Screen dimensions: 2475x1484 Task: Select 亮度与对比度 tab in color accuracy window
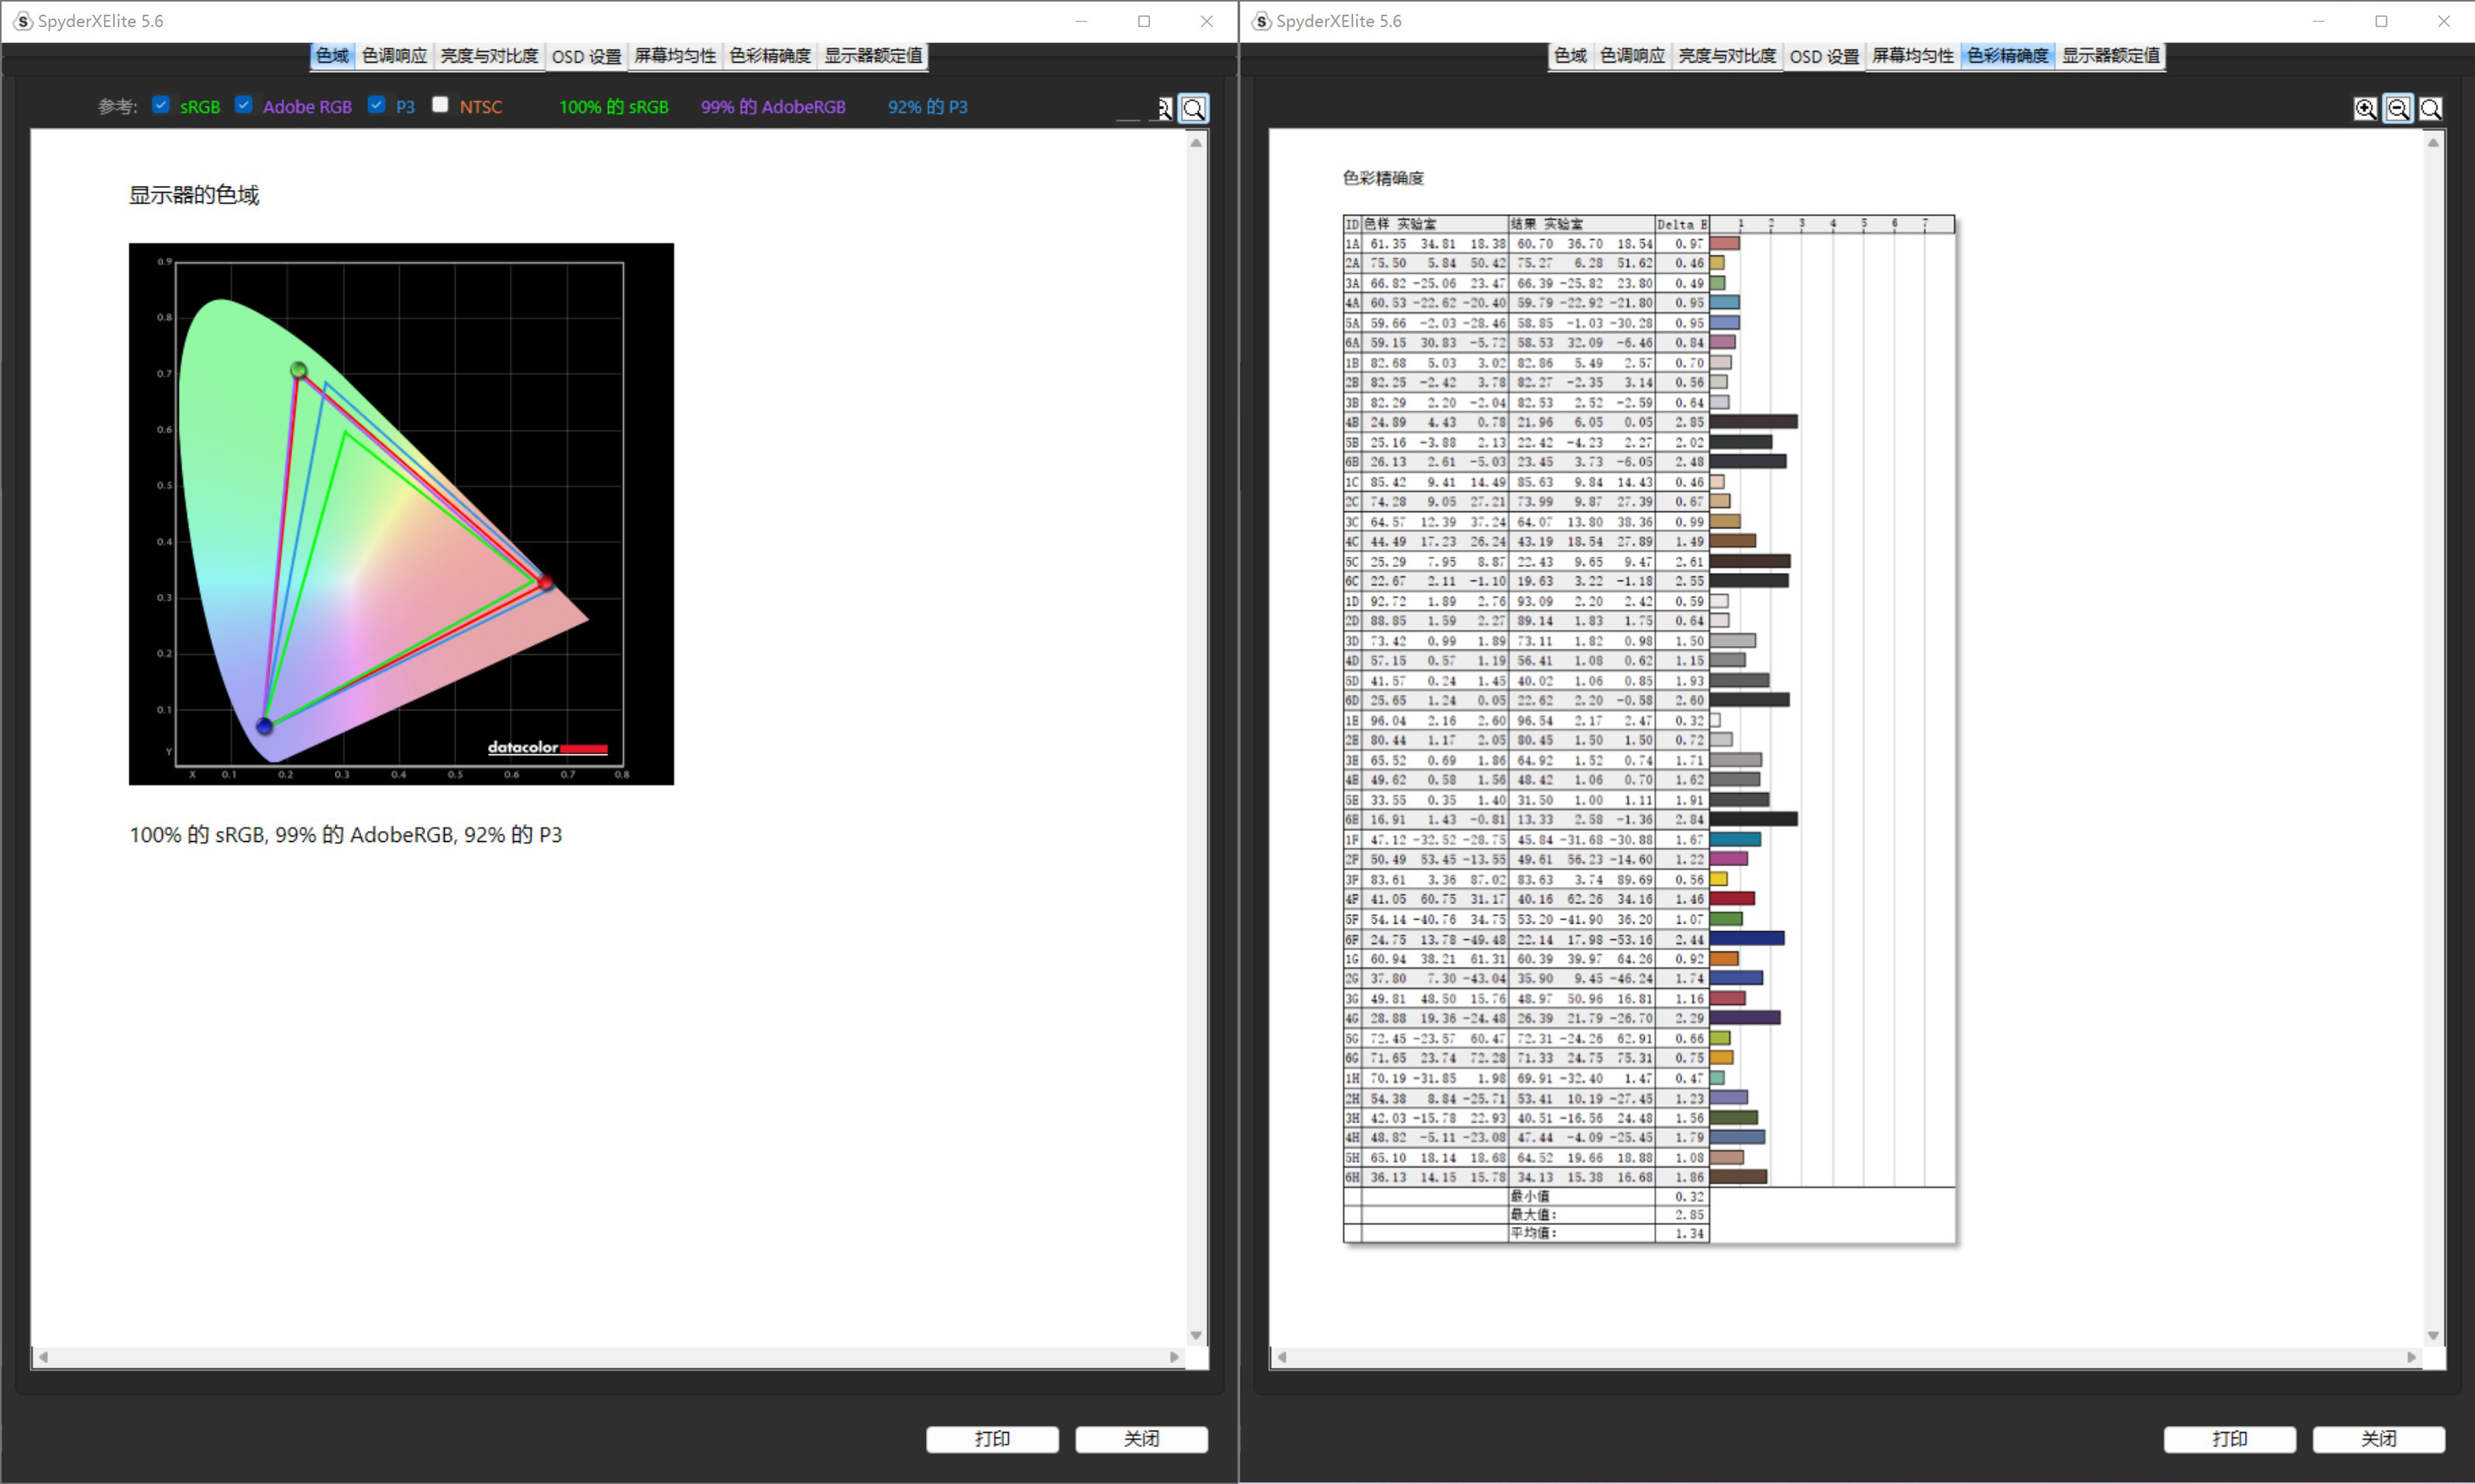[1726, 56]
